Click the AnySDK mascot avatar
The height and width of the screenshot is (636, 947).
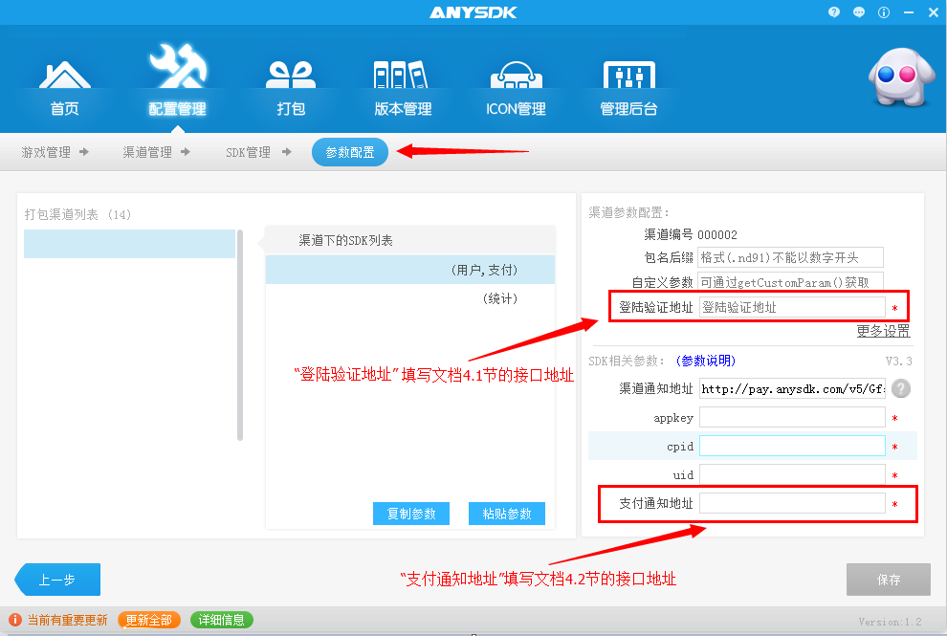point(900,77)
